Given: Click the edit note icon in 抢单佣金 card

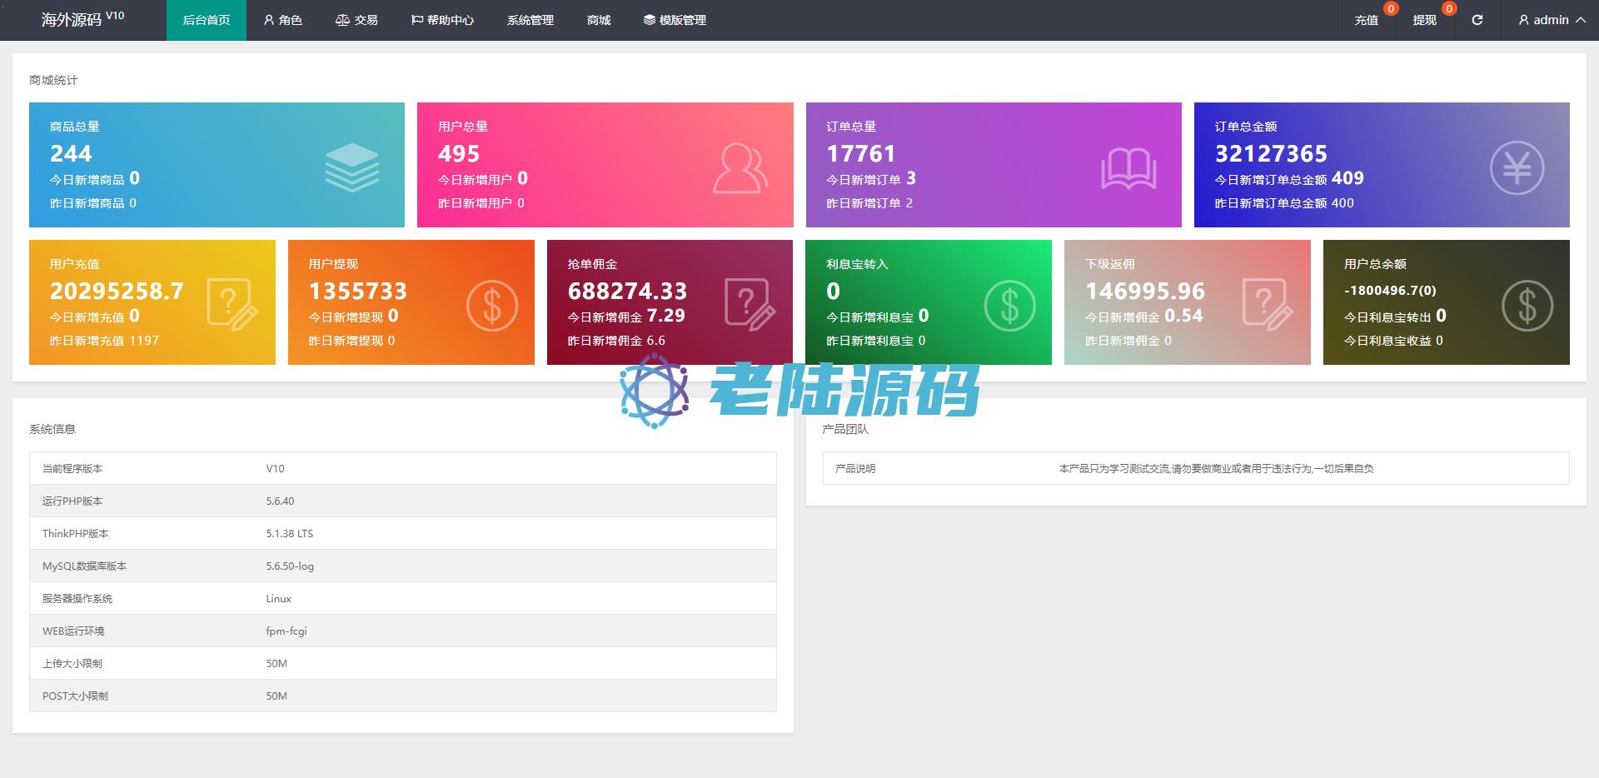Looking at the screenshot, I should (x=750, y=305).
